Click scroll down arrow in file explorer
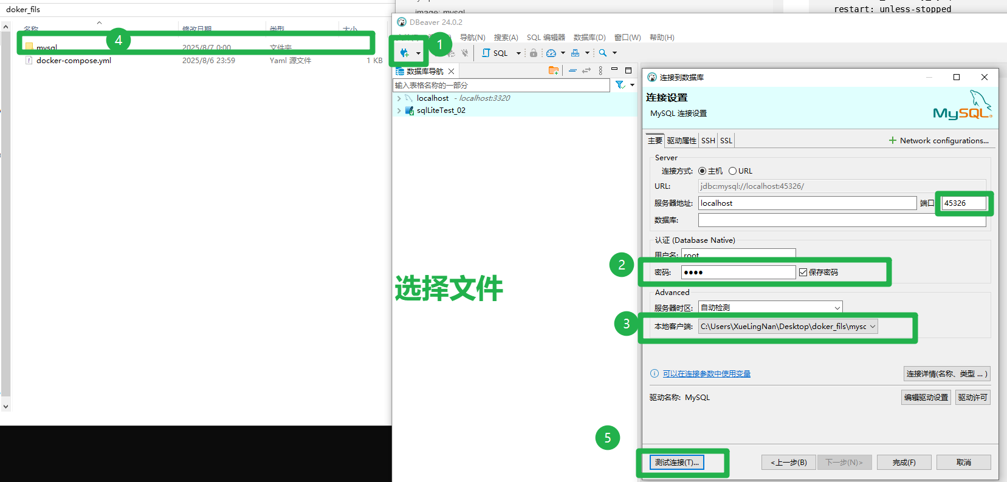The width and height of the screenshot is (1007, 482). pyautogui.click(x=5, y=407)
